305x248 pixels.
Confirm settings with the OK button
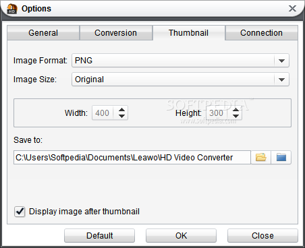tap(181, 236)
